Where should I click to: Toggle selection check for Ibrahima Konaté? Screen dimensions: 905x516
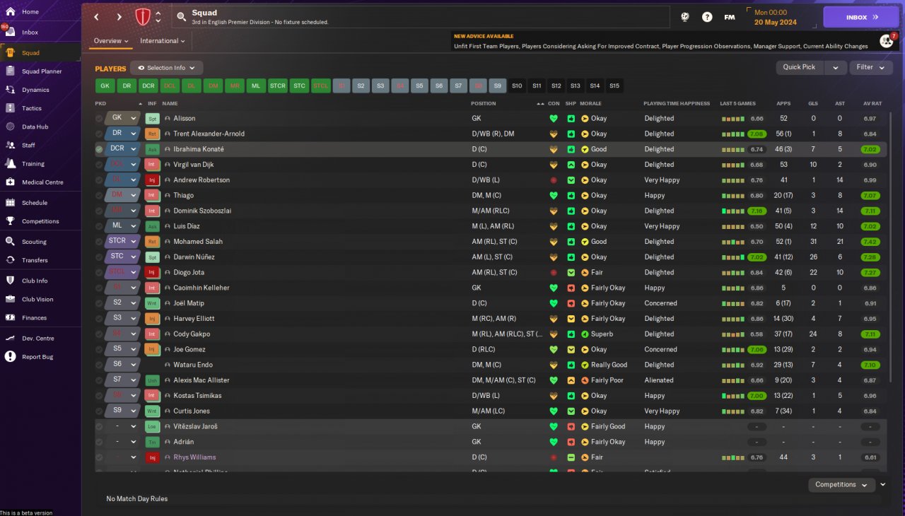99,149
